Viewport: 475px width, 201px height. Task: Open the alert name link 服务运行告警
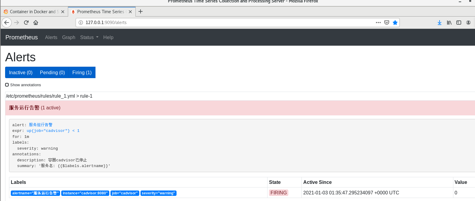(x=41, y=125)
